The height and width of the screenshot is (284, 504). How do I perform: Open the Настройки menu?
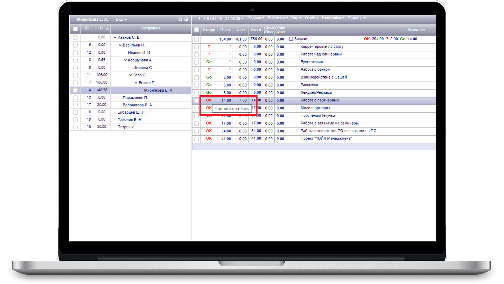(x=333, y=18)
